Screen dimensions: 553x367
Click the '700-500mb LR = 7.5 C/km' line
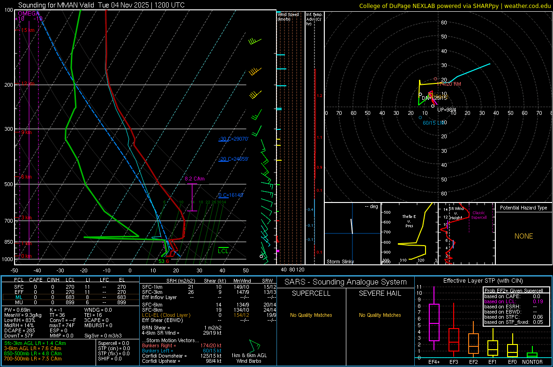(x=33, y=359)
